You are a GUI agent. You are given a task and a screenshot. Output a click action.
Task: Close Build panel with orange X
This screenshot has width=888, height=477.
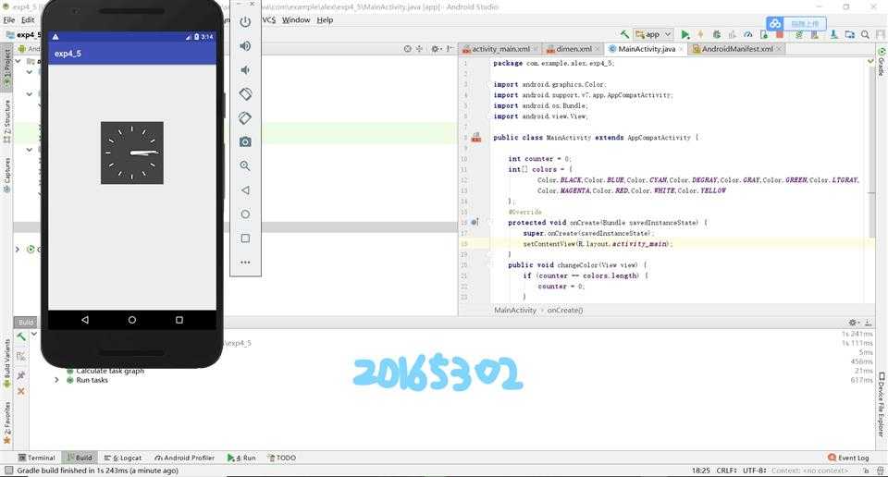click(x=21, y=391)
